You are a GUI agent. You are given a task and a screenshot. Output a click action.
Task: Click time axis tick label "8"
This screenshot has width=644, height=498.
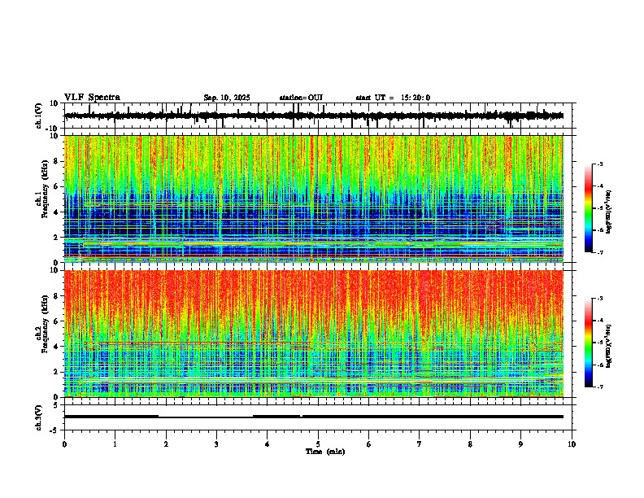470,444
